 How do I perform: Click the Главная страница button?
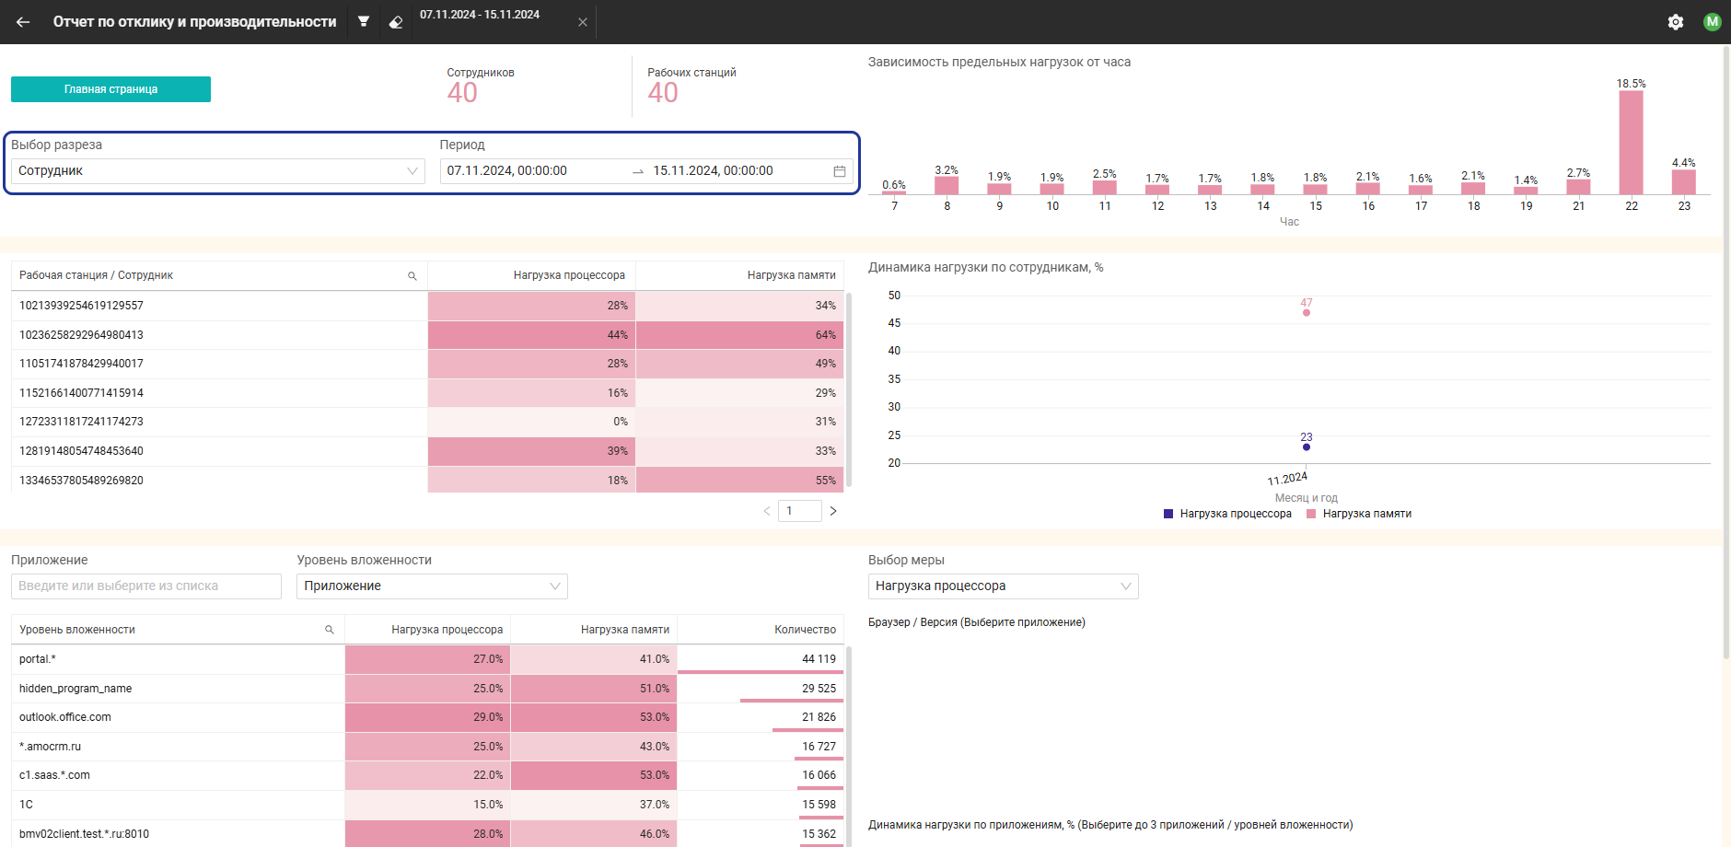(110, 89)
